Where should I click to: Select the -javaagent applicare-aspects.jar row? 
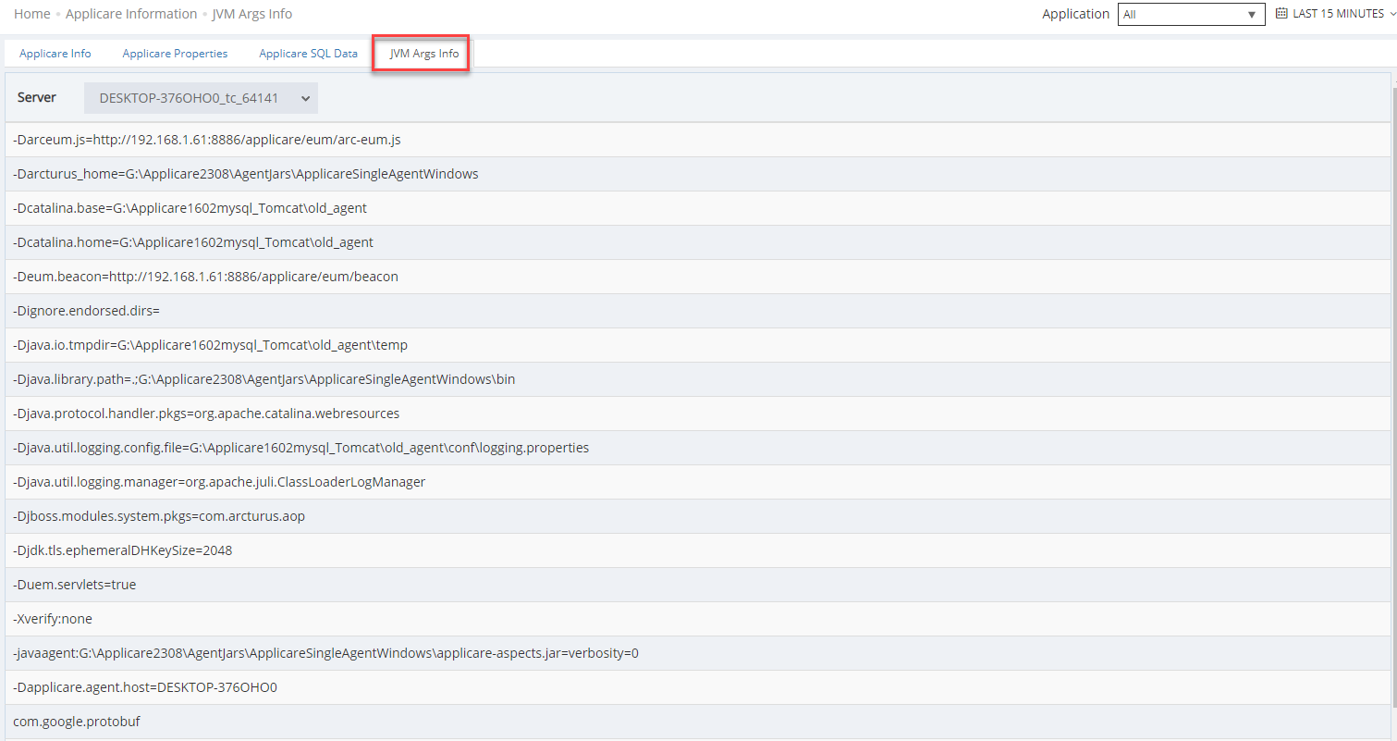coord(325,653)
